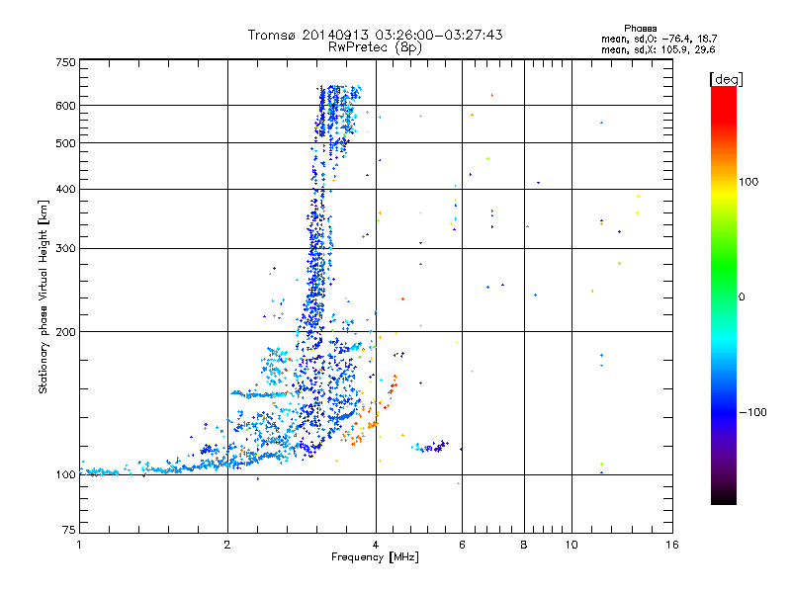Click the colorbar tick label '0'
The image size is (791, 593).
coord(742,297)
